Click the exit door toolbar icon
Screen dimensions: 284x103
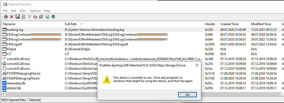[53, 17]
